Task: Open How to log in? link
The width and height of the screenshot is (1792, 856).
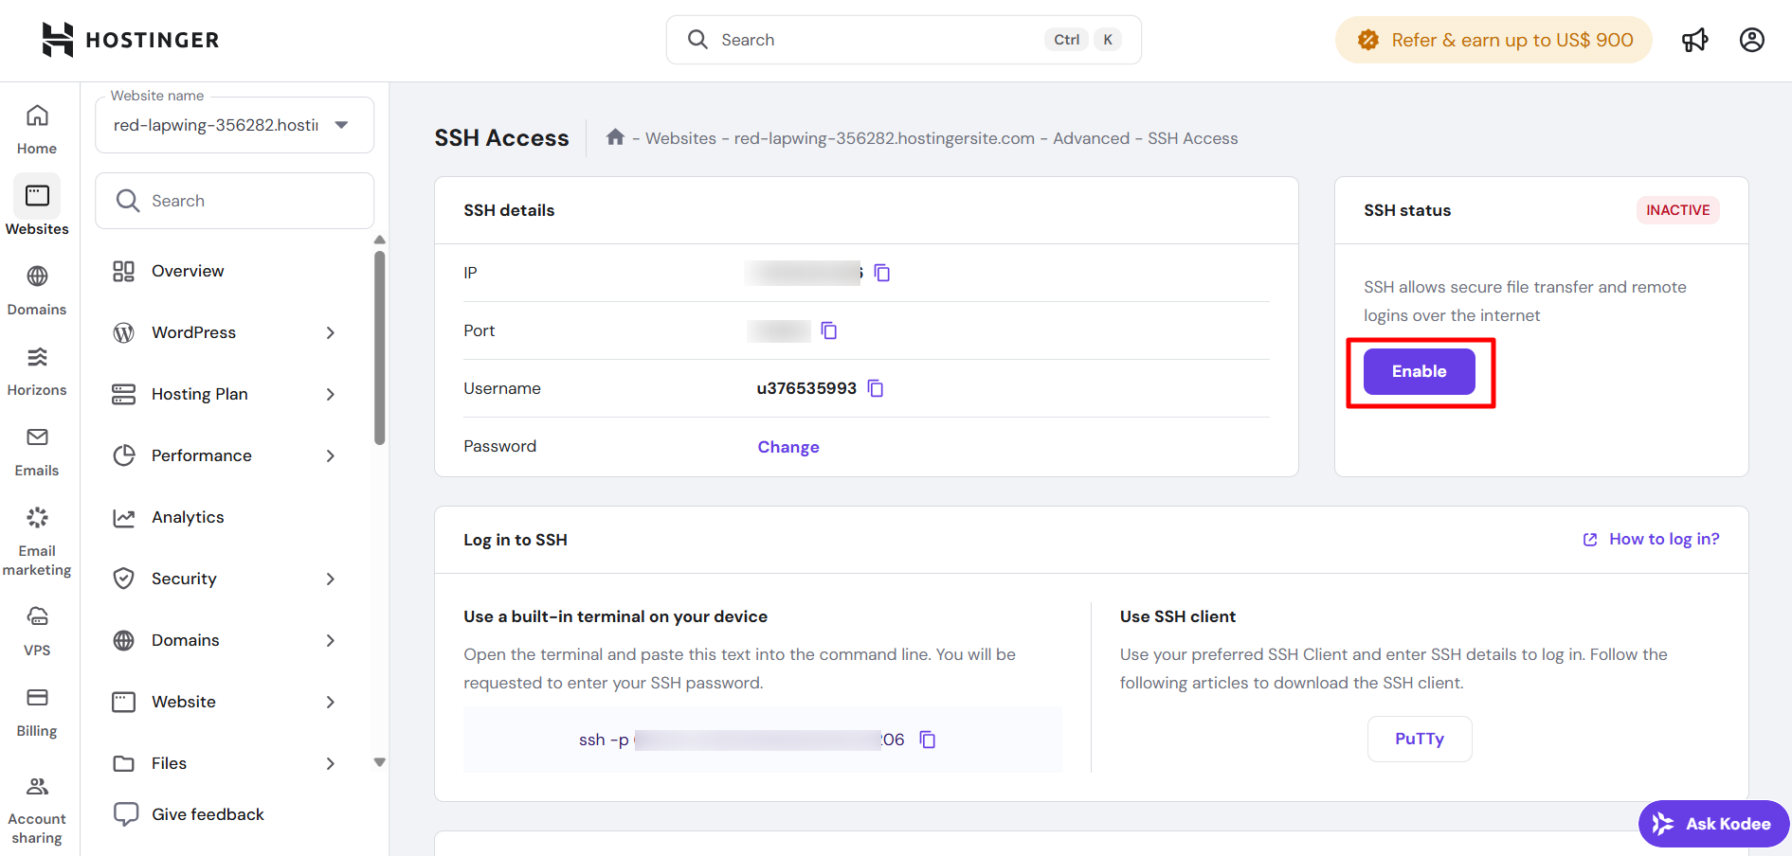Action: click(x=1651, y=539)
